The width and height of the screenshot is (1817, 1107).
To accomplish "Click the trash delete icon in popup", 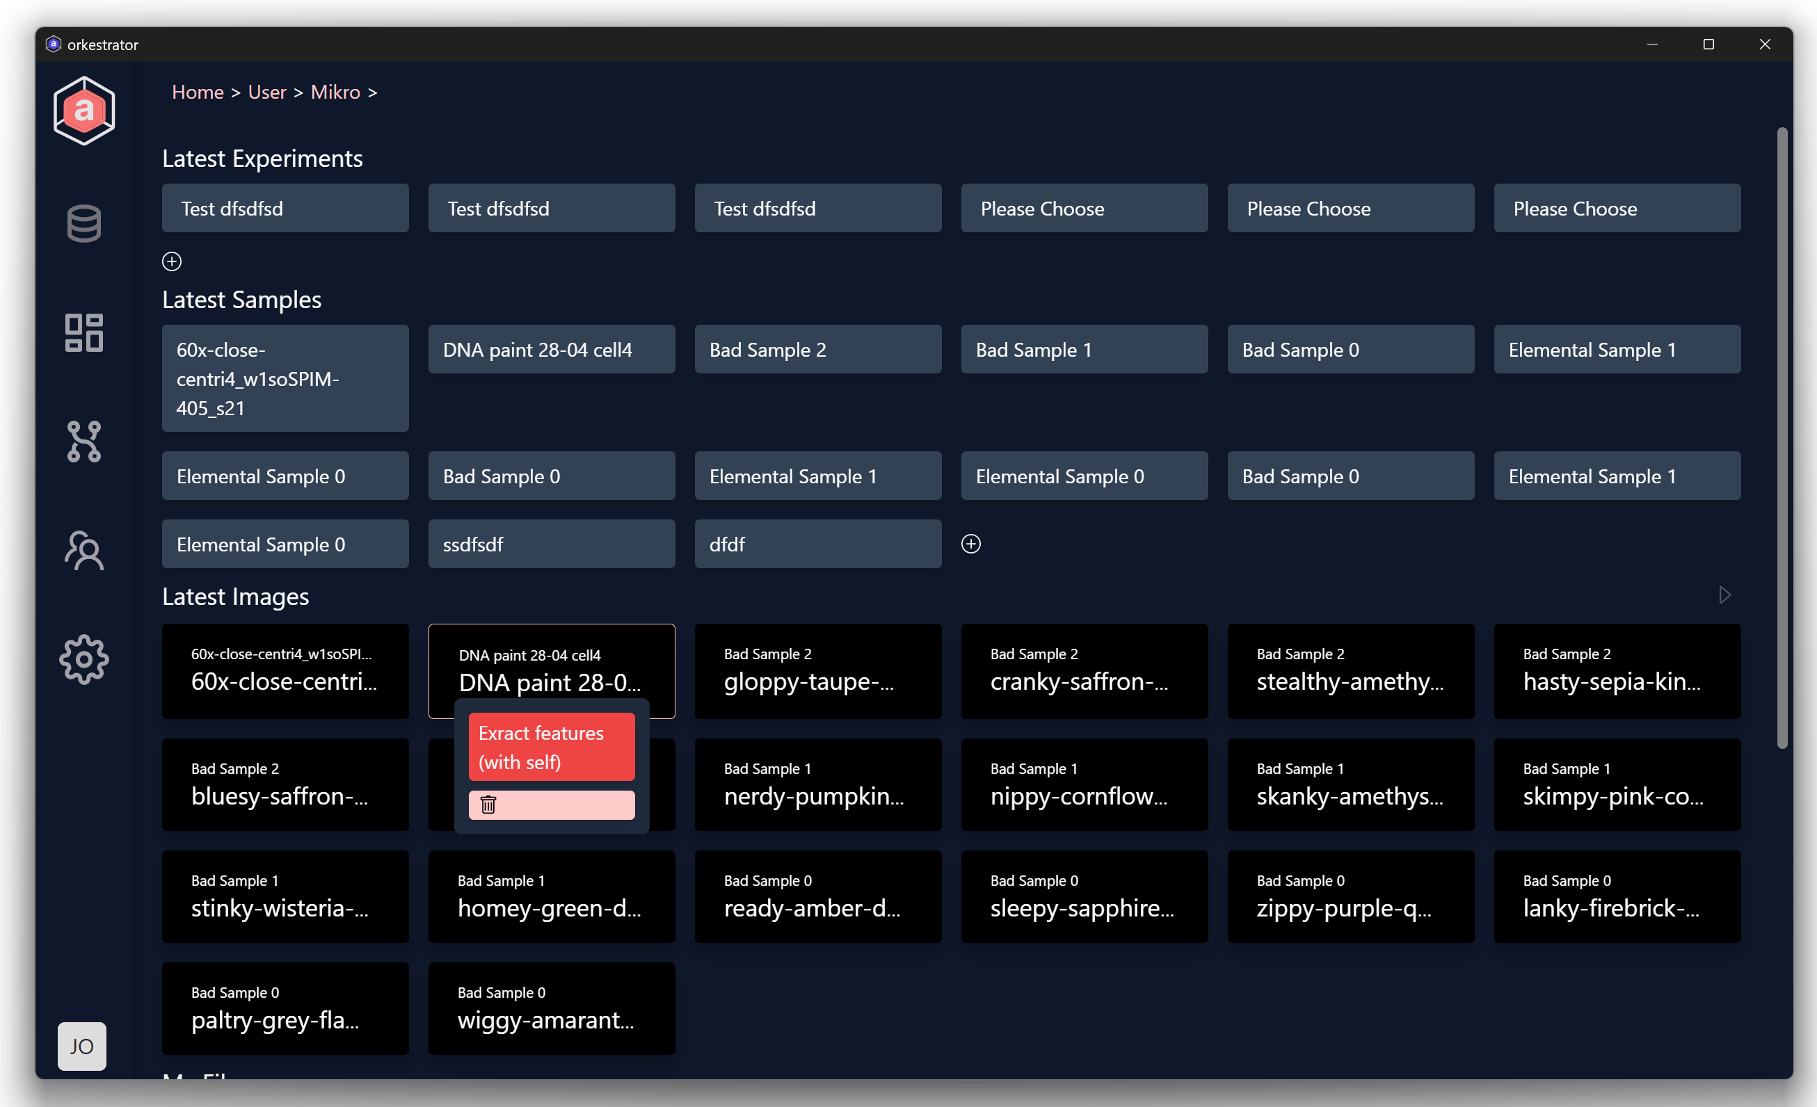I will (488, 805).
